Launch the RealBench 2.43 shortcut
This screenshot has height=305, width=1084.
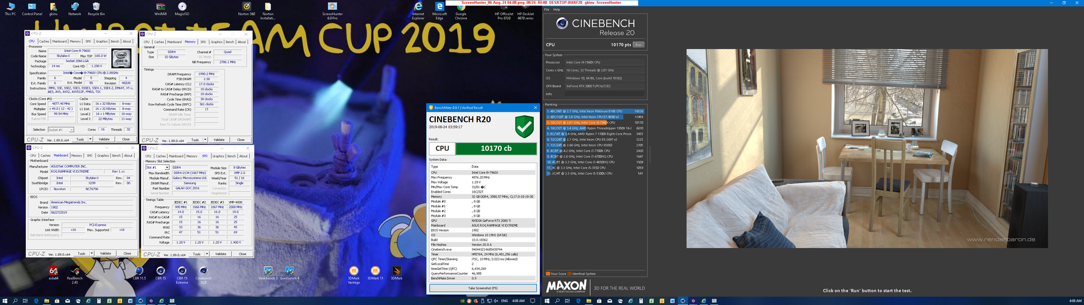click(75, 274)
